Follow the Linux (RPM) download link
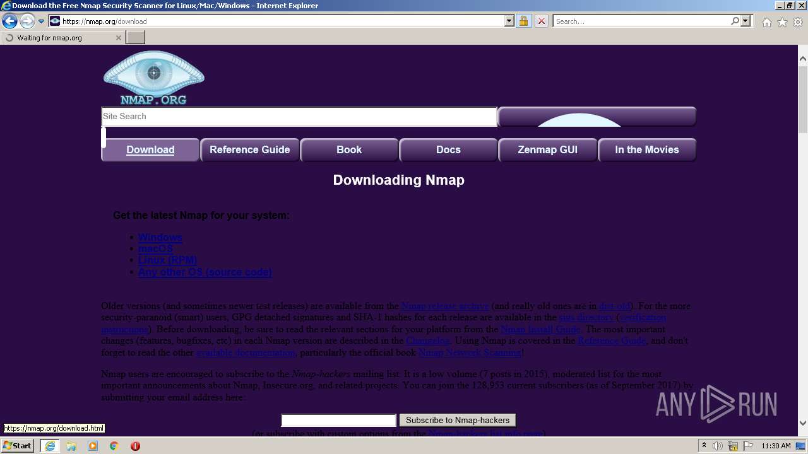The height and width of the screenshot is (454, 808). pyautogui.click(x=167, y=260)
